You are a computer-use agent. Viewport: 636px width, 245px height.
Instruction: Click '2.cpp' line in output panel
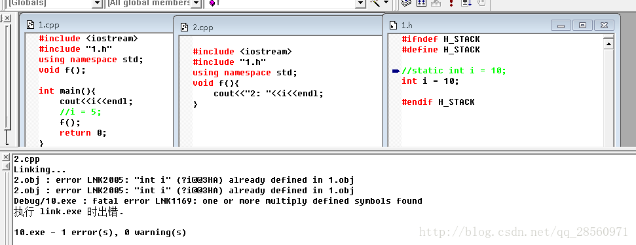click(27, 159)
